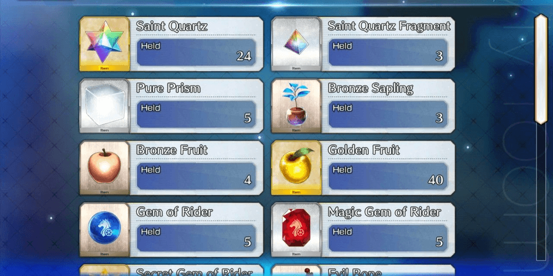
Task: Click the Bronze Fruit held bar
Action: click(x=196, y=176)
